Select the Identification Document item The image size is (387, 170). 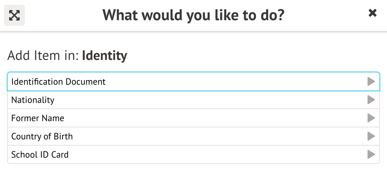[58, 81]
